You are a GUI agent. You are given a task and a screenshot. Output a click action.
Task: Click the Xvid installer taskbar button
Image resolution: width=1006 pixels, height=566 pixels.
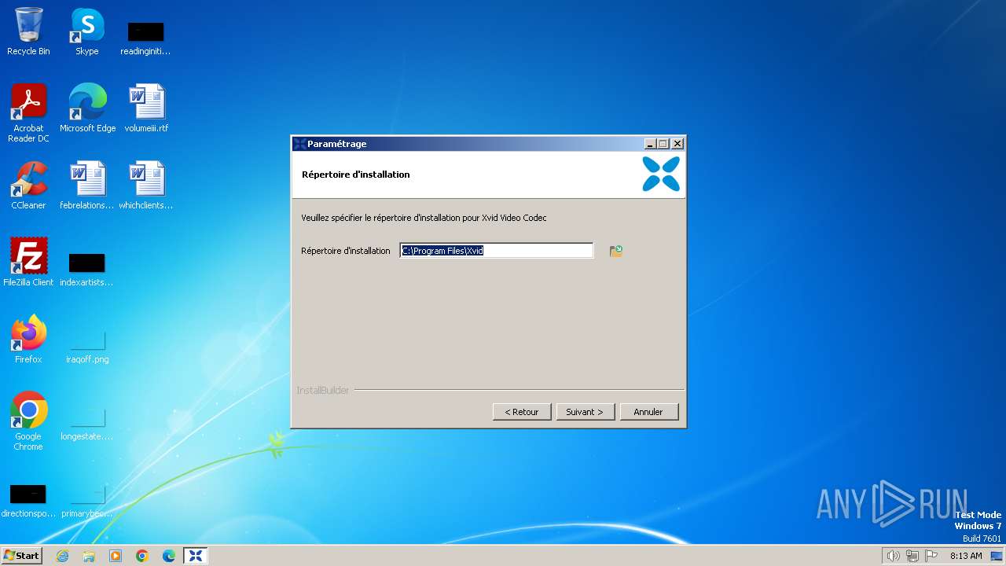coord(196,556)
